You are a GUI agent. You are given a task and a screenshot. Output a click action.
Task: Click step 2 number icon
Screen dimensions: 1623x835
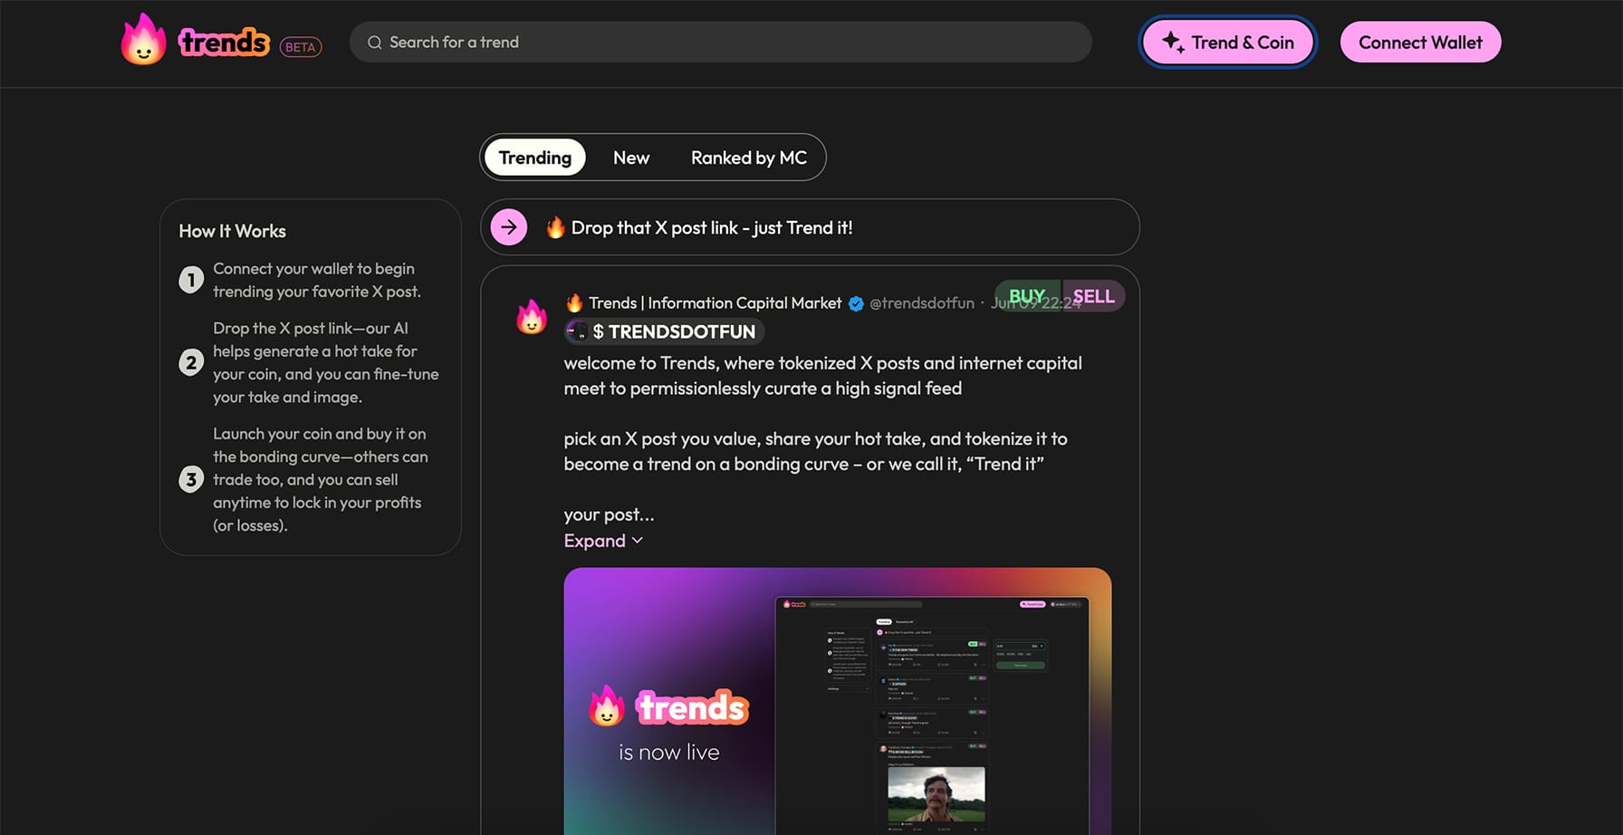pyautogui.click(x=190, y=362)
